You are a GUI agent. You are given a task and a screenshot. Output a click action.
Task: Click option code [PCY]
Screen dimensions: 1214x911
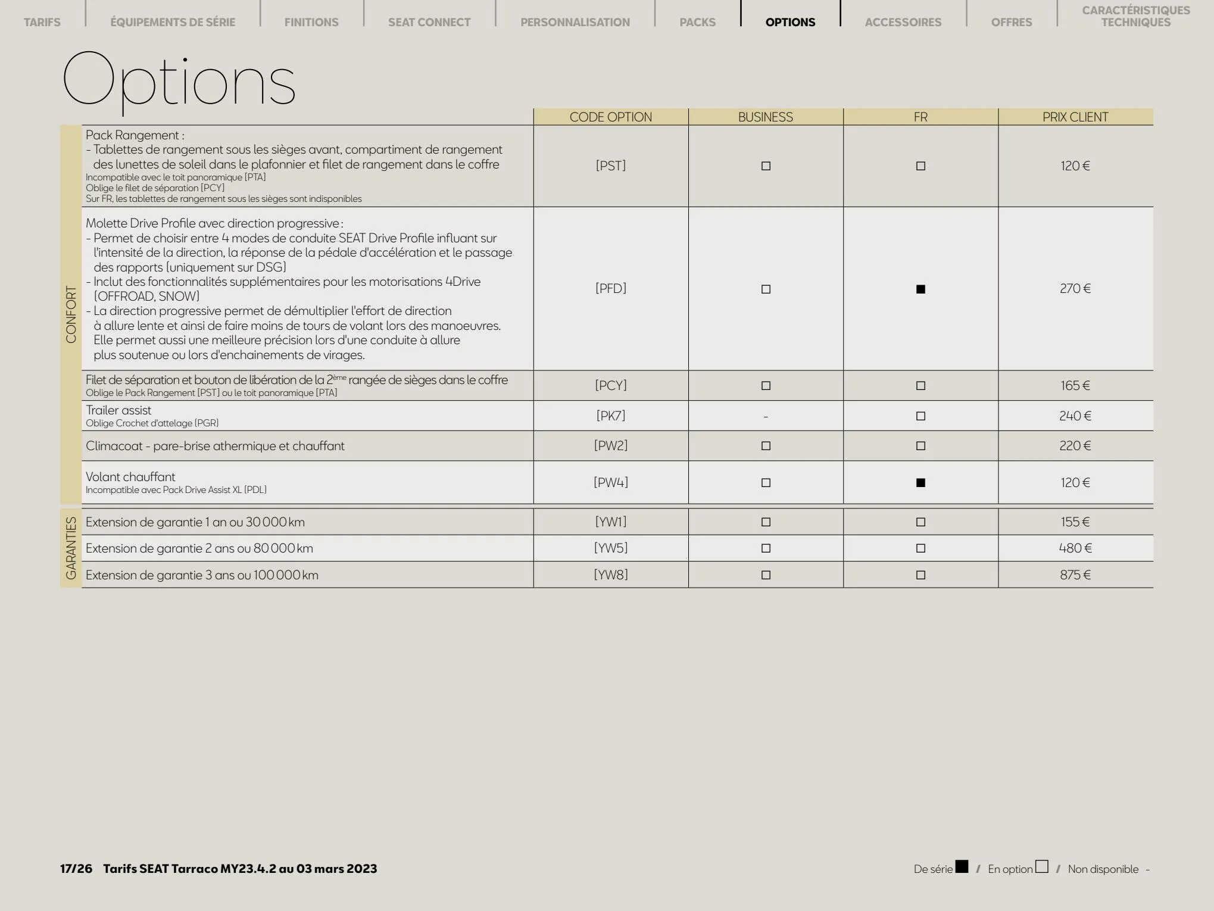click(x=611, y=386)
